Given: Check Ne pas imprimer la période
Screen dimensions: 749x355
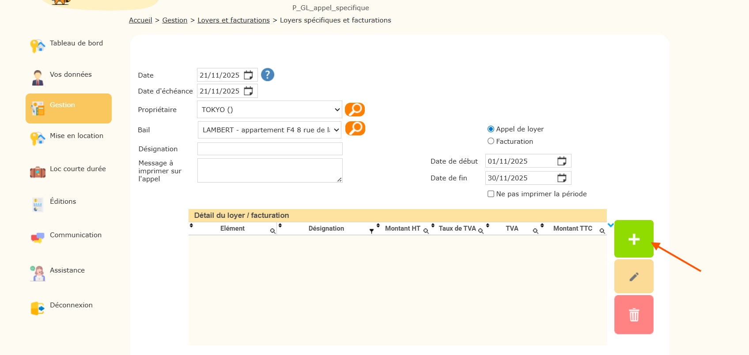Looking at the screenshot, I should [491, 194].
